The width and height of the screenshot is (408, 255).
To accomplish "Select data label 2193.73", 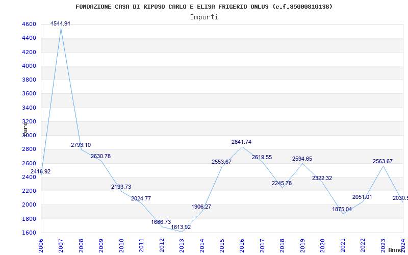I will [121, 187].
